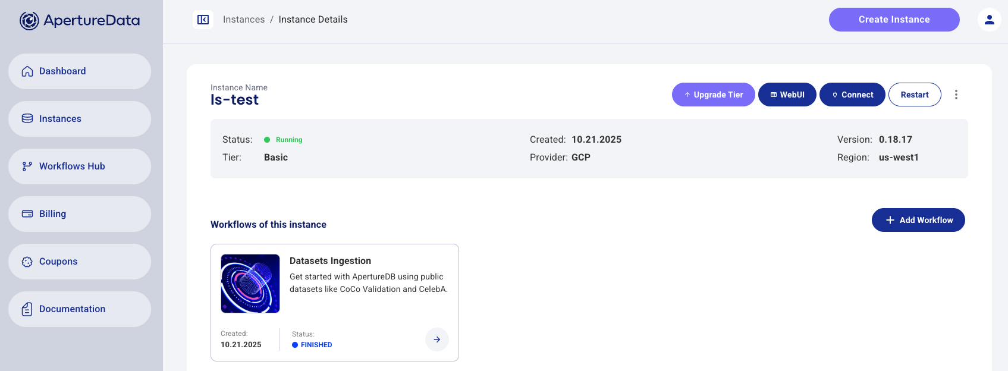Open Workflows Hub from the sidebar
The height and width of the screenshot is (371, 1008).
(x=80, y=166)
